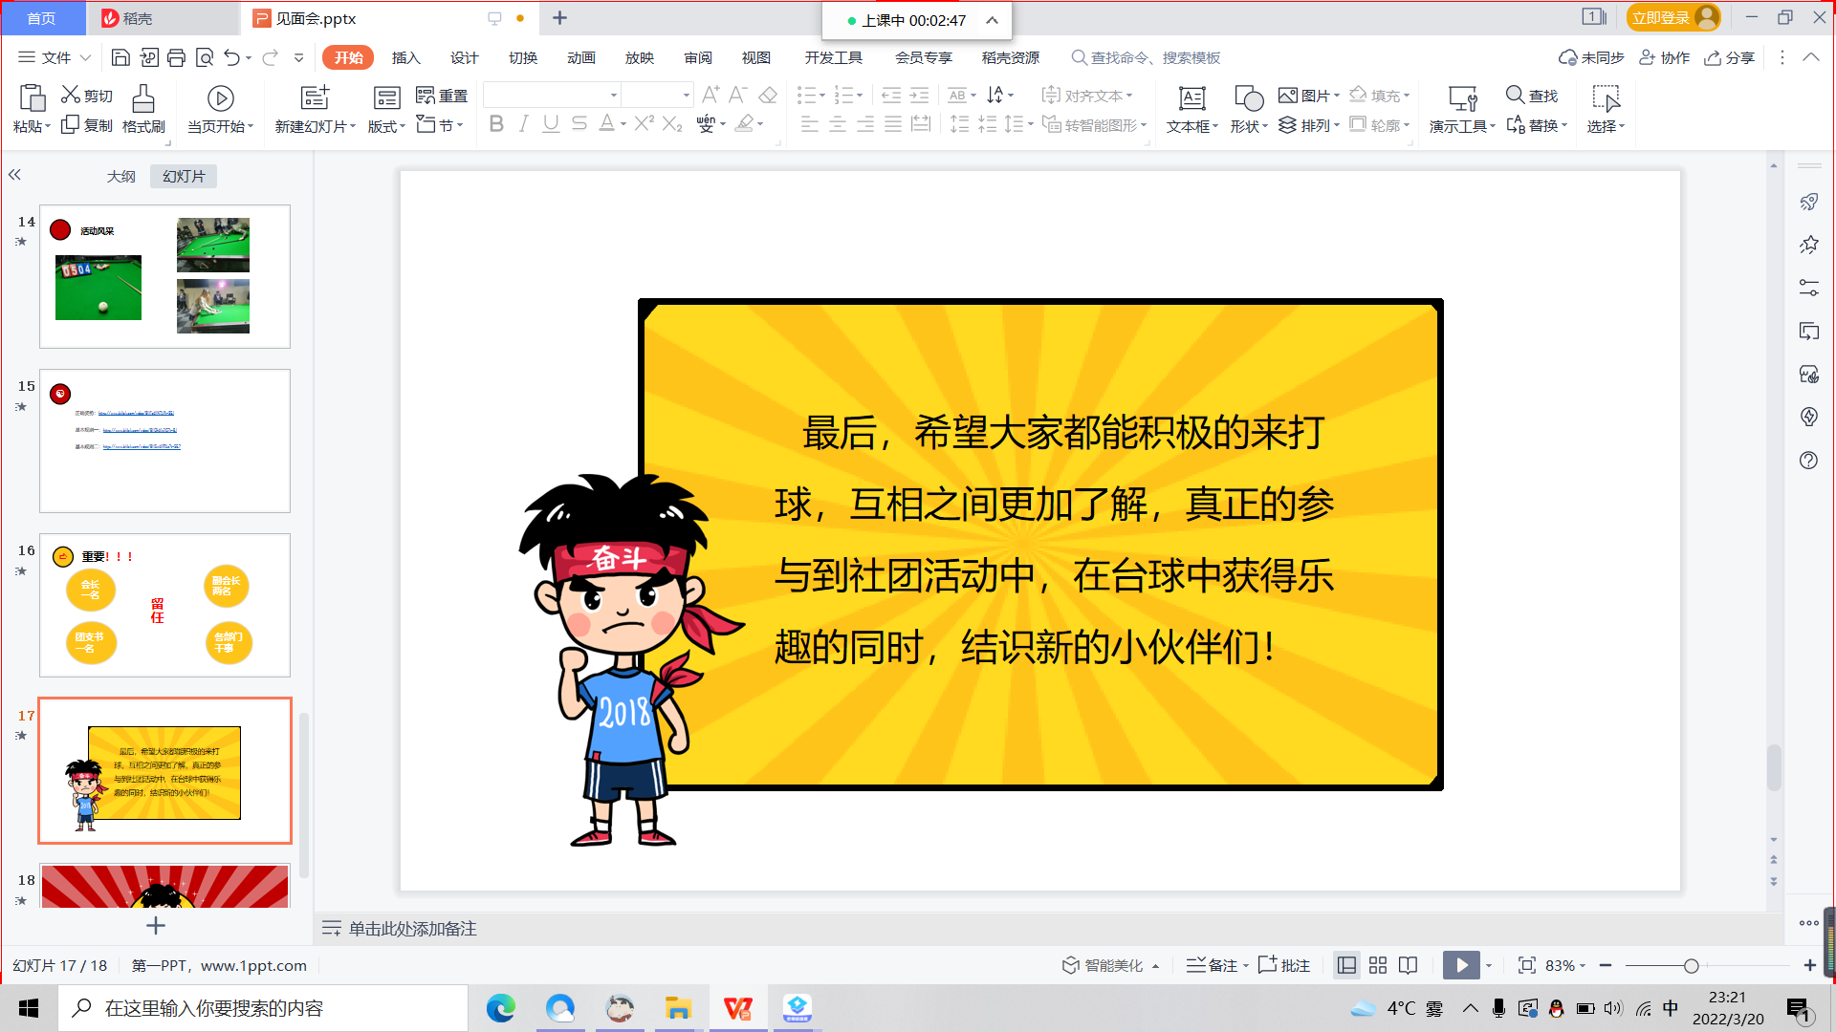1836x1032 pixels.
Task: Switch to reading view in status bar
Action: pos(1408,965)
